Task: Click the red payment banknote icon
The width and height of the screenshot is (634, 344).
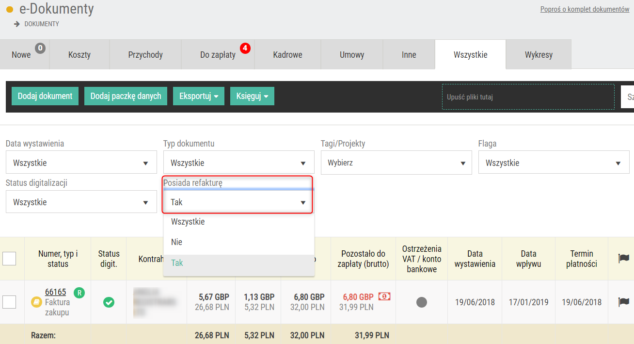Action: (384, 296)
